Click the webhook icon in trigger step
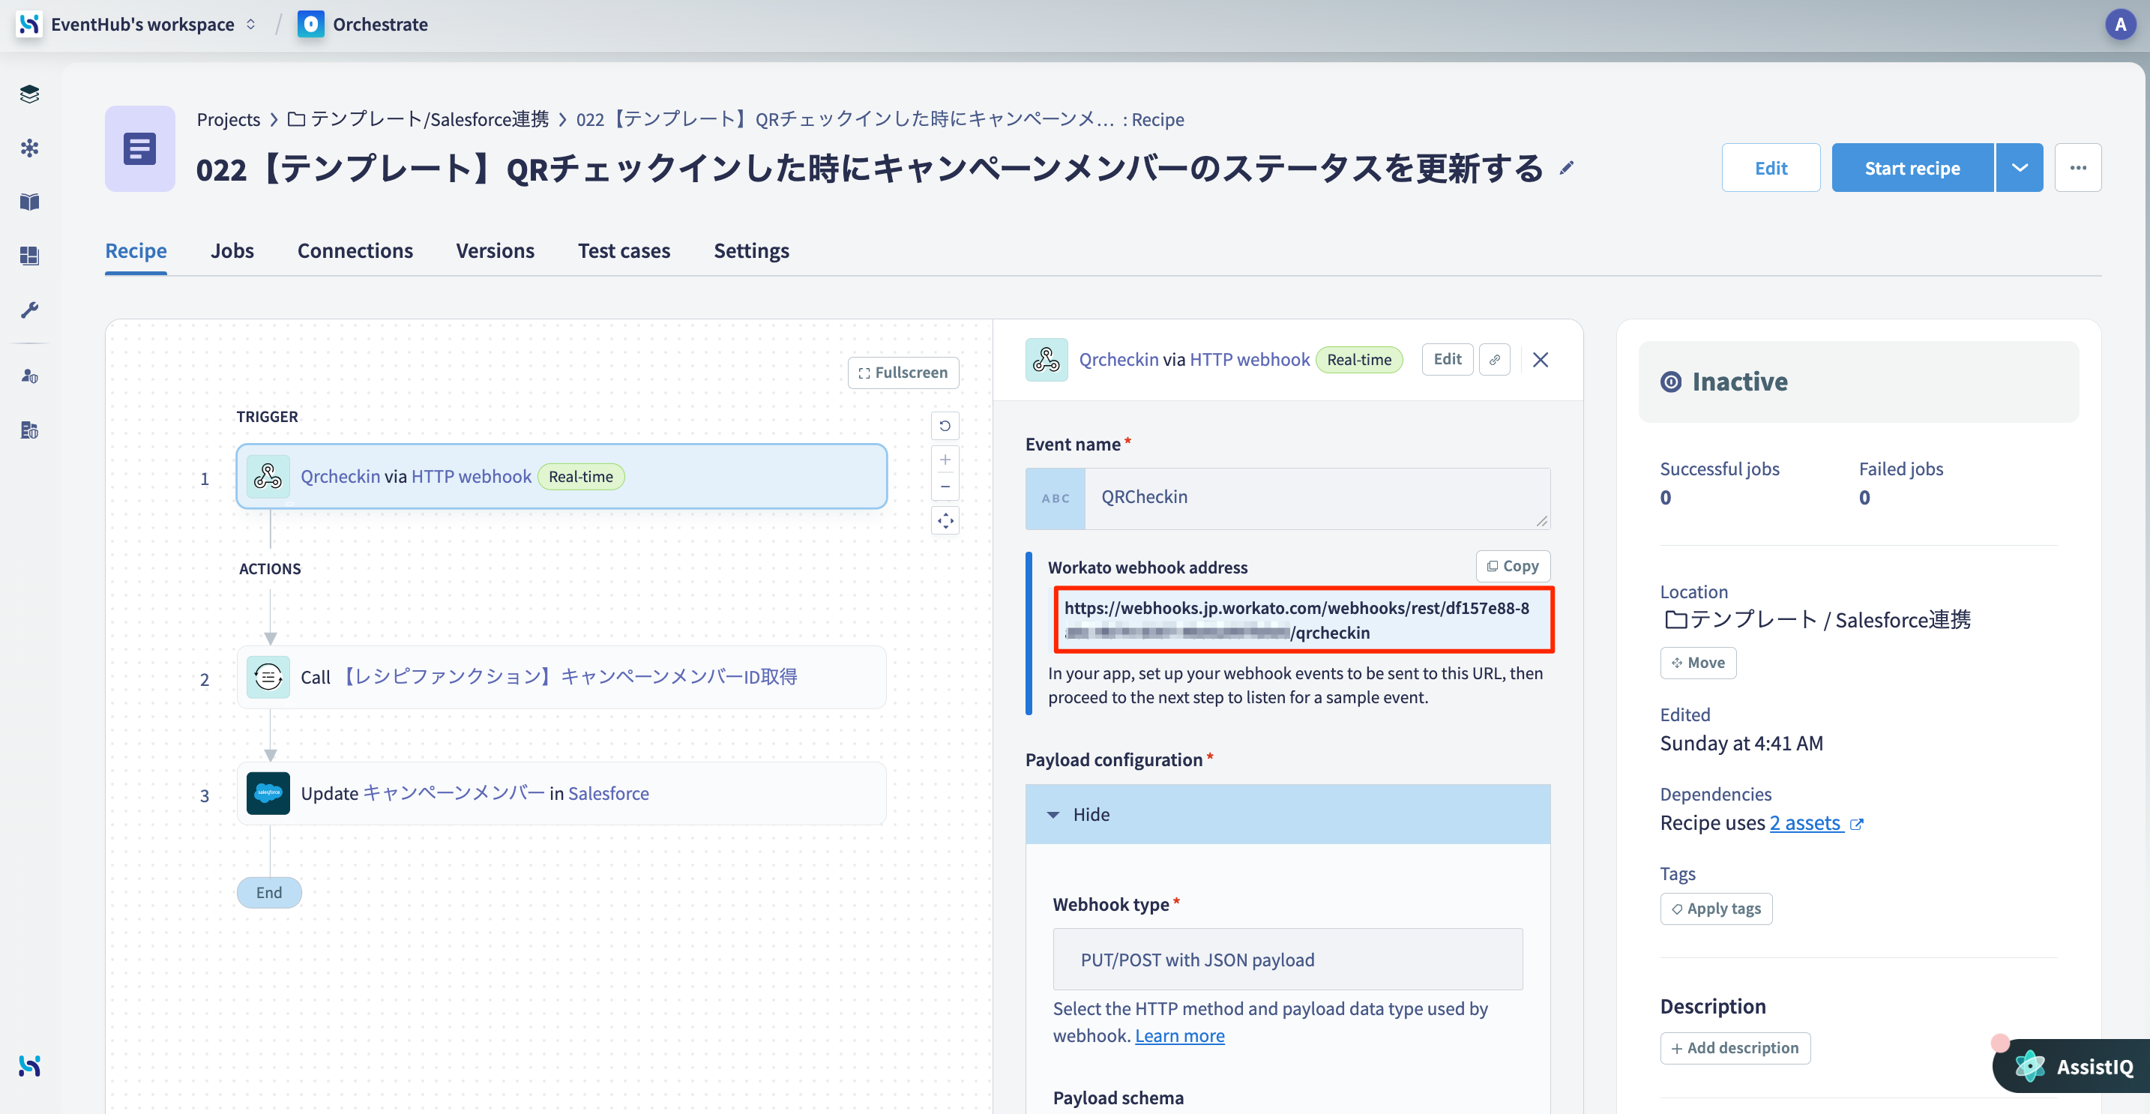The height and width of the screenshot is (1114, 2150). (268, 477)
